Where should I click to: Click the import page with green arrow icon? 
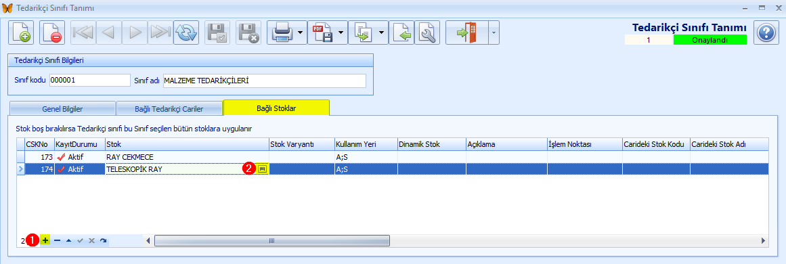(x=401, y=33)
